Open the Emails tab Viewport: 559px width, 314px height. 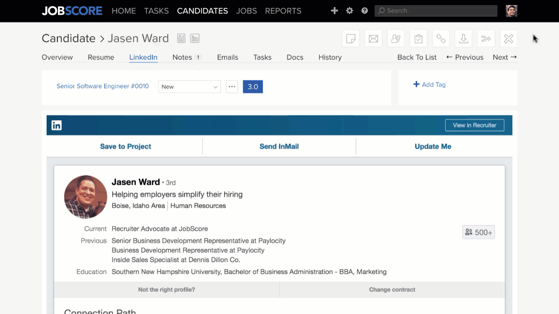tap(228, 57)
